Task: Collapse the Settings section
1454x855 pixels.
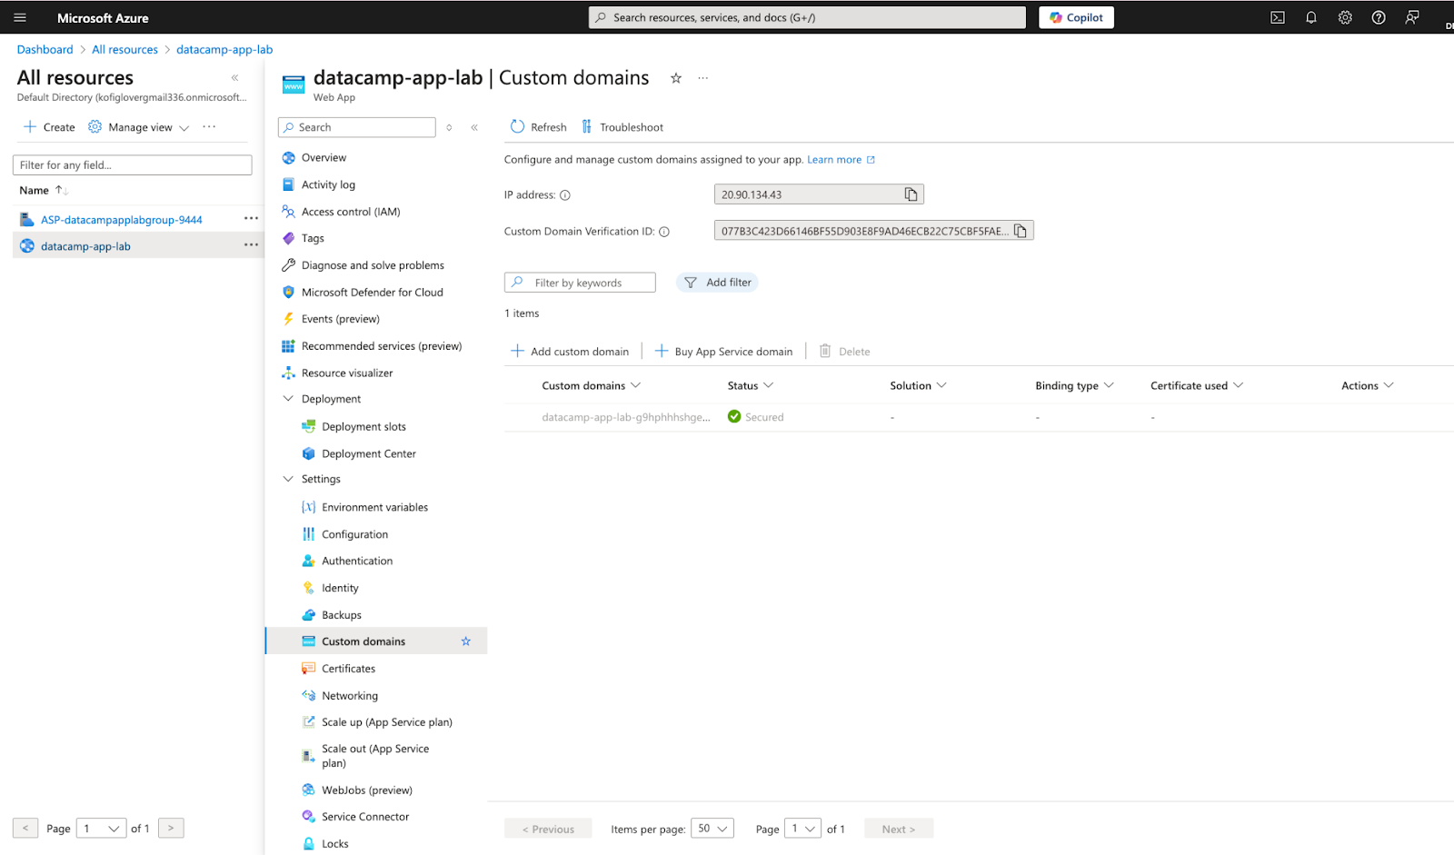Action: (x=289, y=479)
